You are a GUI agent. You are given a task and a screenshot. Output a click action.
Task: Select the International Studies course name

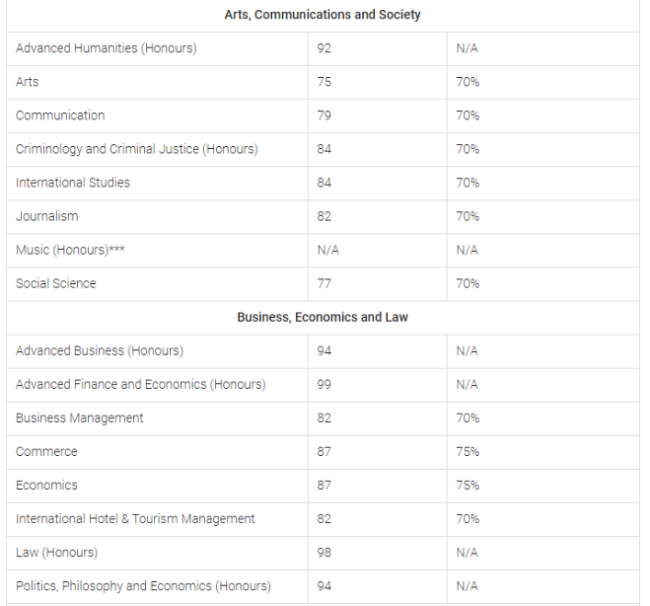click(73, 183)
